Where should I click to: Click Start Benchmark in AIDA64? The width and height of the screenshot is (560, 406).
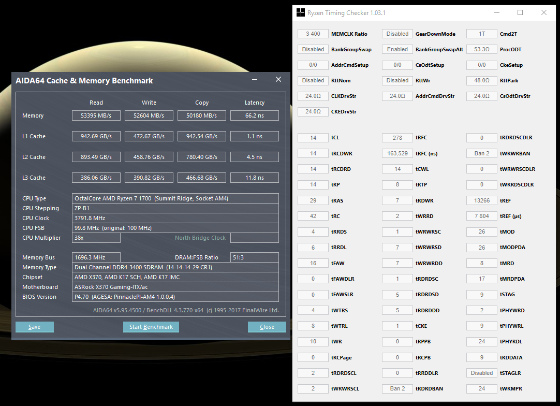tap(151, 327)
